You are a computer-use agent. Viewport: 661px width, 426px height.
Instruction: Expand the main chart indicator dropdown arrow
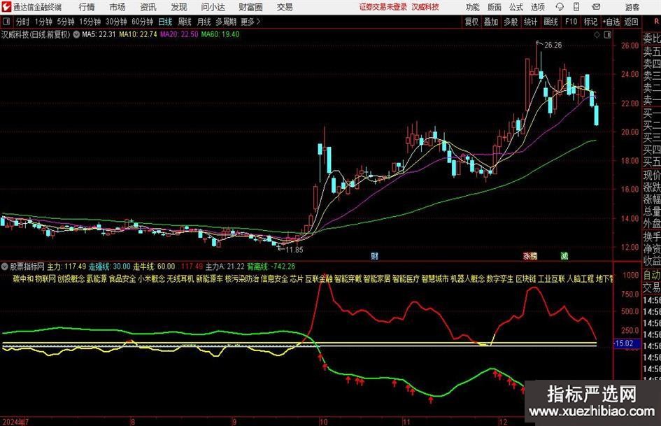coord(76,34)
